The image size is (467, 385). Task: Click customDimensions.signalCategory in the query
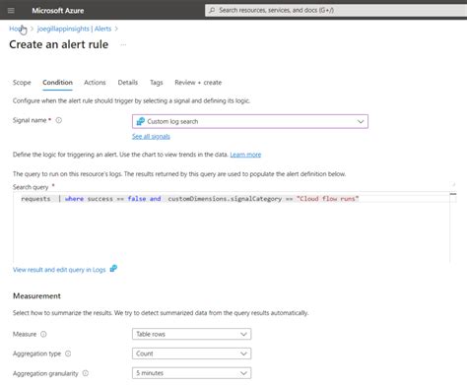[x=225, y=199]
